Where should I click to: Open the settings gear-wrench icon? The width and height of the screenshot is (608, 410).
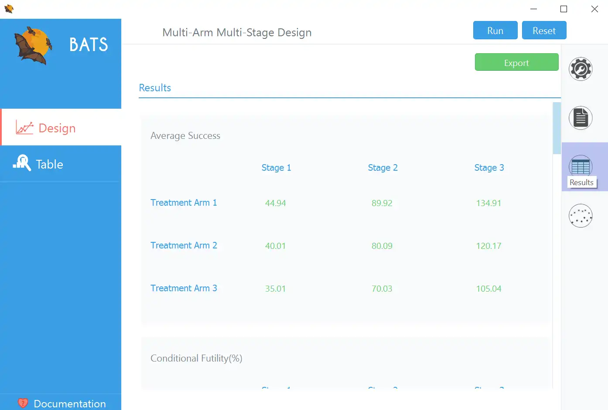tap(581, 69)
